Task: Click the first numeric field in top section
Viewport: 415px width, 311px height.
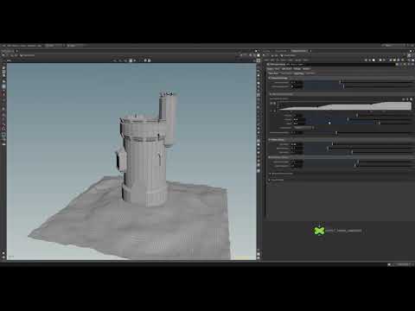Action: pos(297,82)
